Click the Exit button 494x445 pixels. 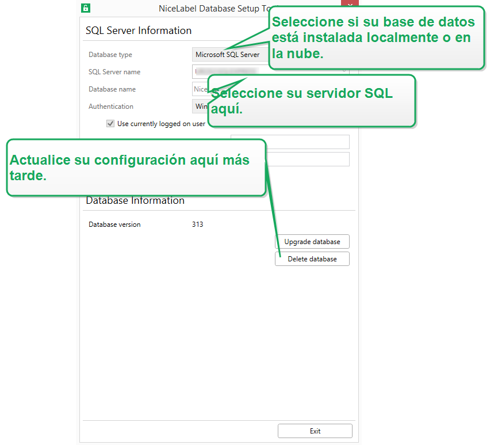tap(315, 431)
